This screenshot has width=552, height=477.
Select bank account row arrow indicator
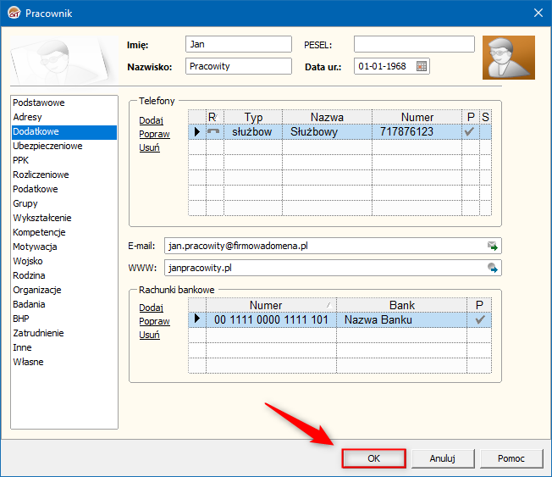197,319
